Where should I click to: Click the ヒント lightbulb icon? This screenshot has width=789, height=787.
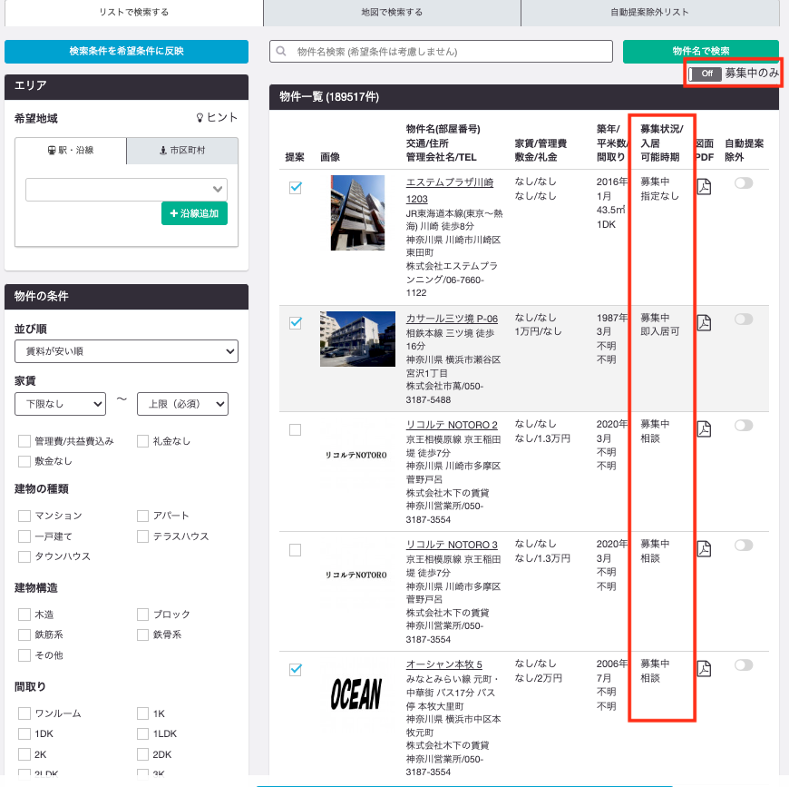200,117
